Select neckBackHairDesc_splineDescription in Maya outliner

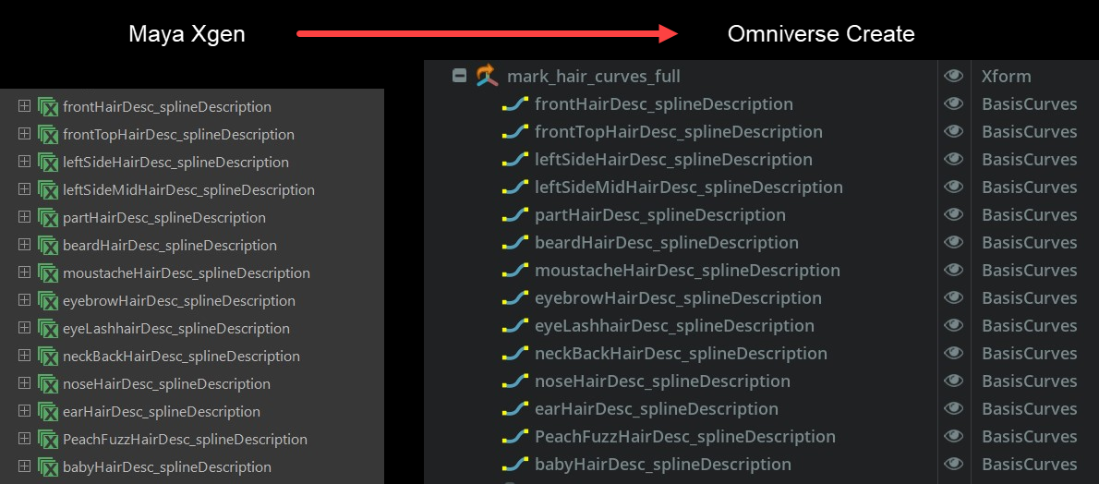182,357
